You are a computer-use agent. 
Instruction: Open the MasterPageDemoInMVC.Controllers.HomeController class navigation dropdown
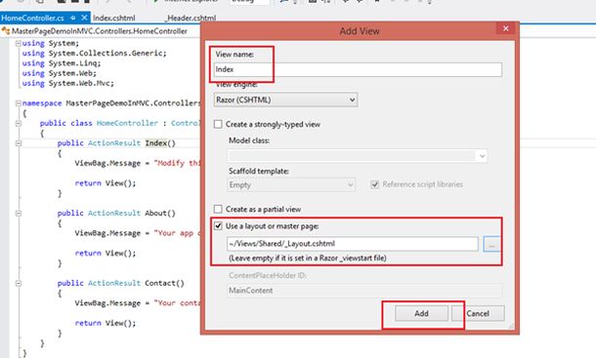[100, 31]
